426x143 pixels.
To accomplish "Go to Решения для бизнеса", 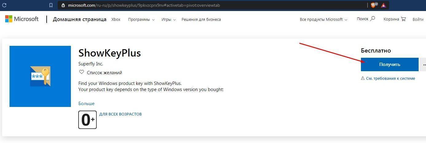I will click(201, 20).
